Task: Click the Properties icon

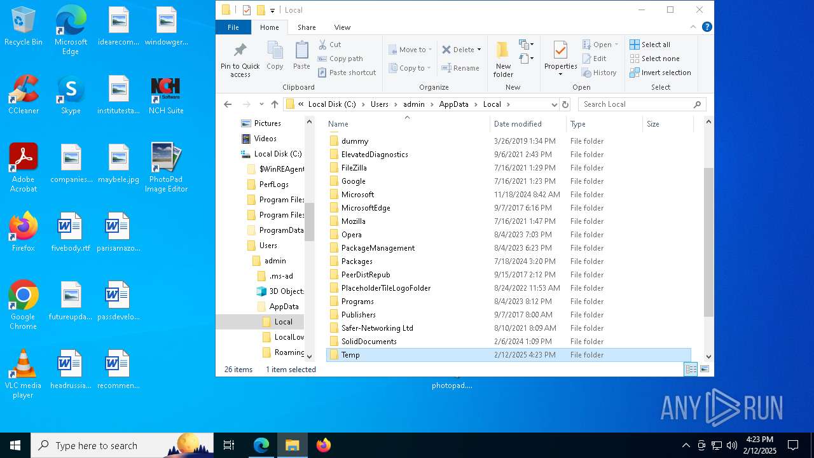Action: coord(560,51)
